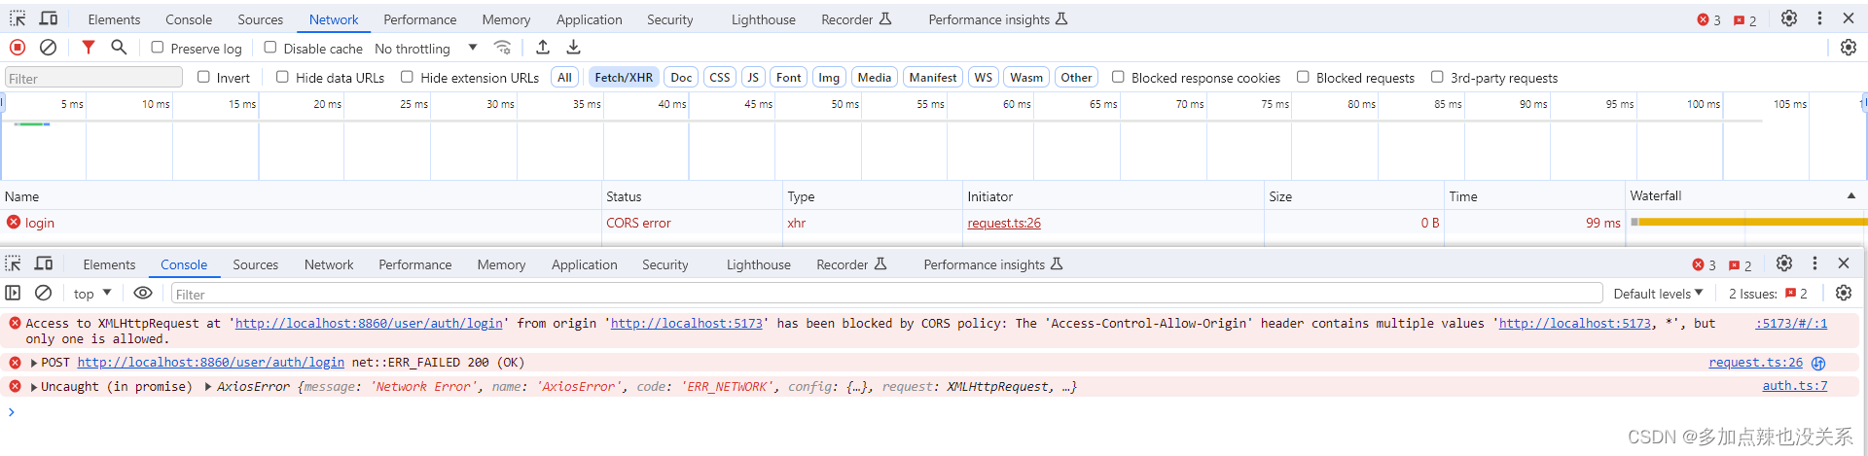Sort by Waterfall column arrow
This screenshot has width=1868, height=456.
tap(1850, 195)
